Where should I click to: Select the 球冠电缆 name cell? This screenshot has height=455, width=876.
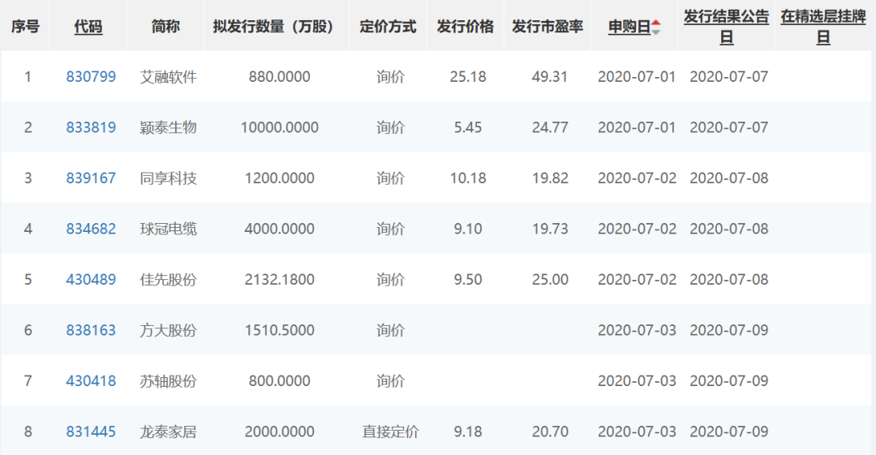point(168,229)
